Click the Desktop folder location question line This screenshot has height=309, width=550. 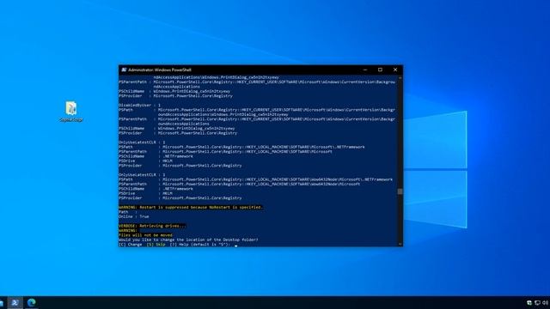[188, 239]
